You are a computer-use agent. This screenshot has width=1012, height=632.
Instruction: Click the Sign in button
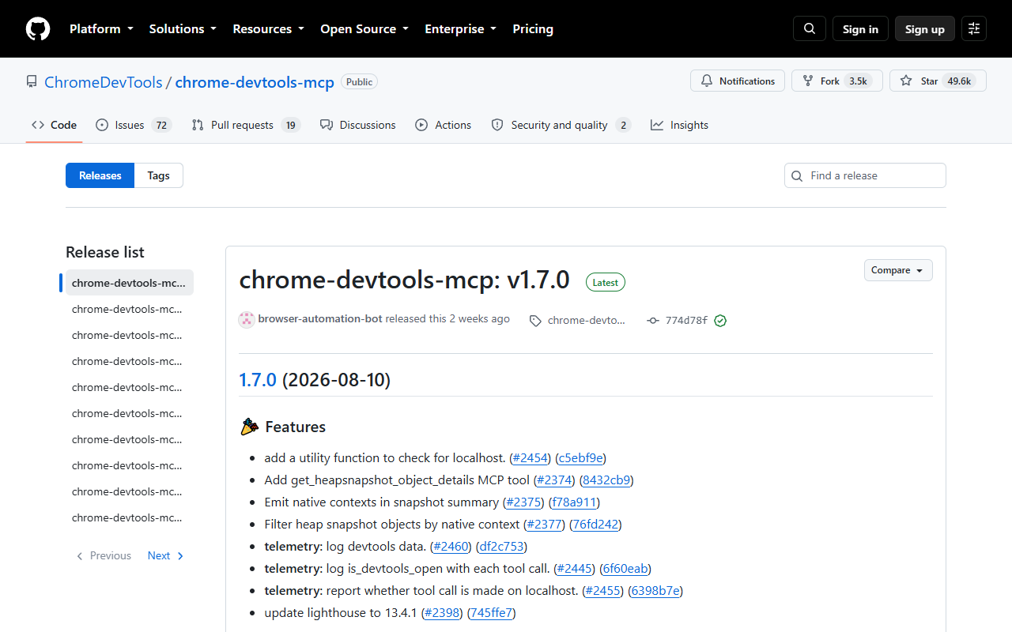(x=860, y=28)
